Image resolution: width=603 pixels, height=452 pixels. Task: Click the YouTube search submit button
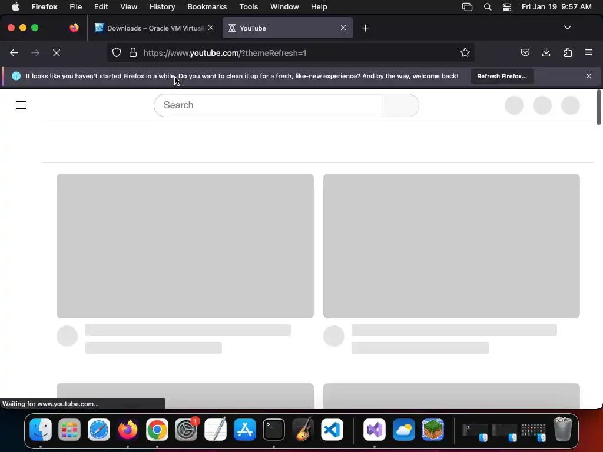coord(400,105)
